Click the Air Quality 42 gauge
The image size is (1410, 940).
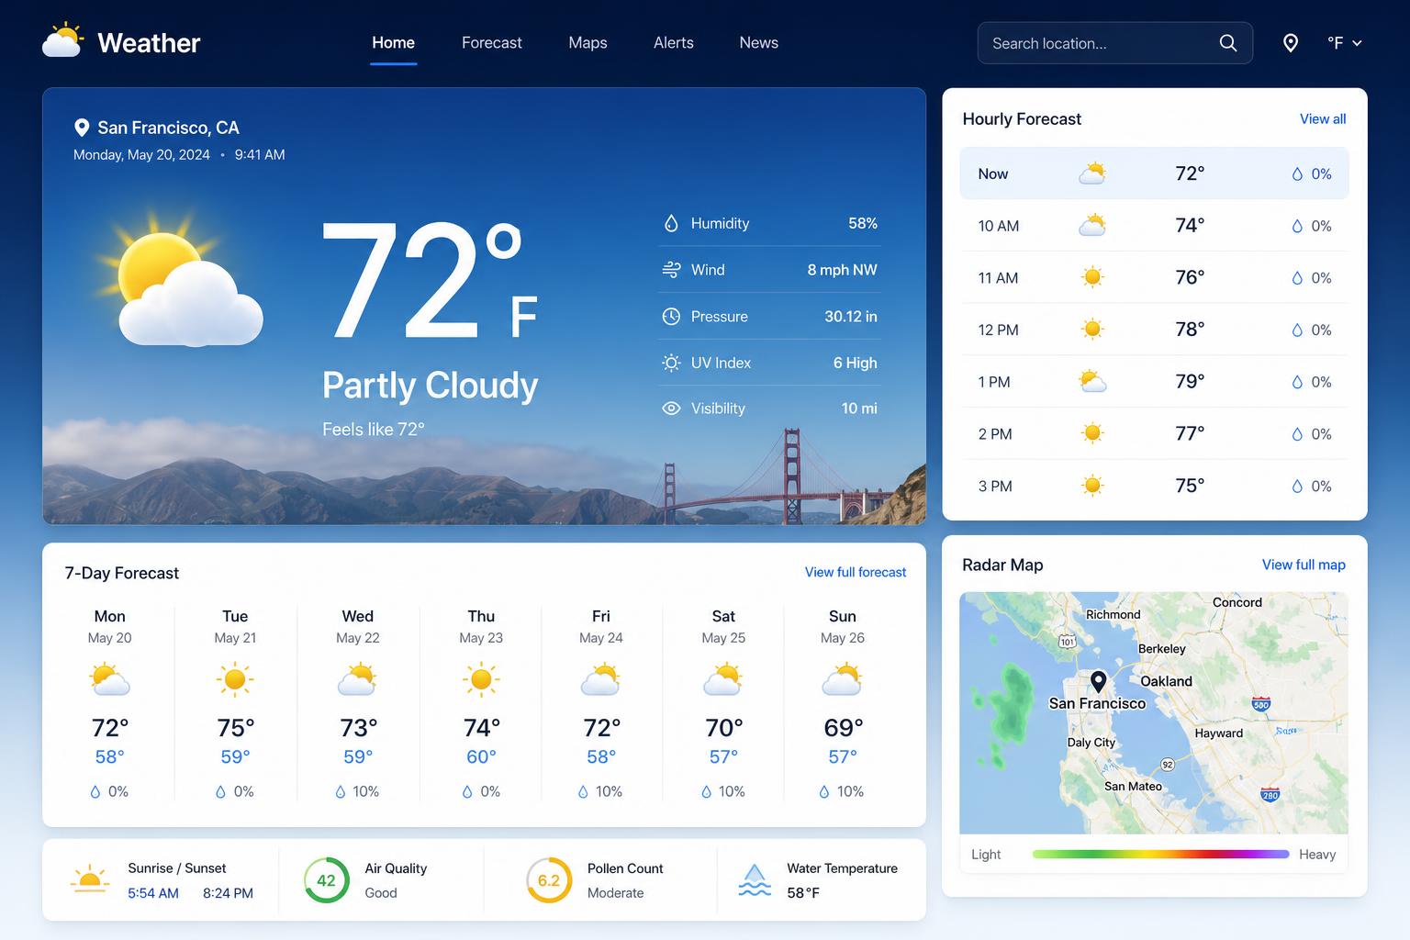pos(326,880)
